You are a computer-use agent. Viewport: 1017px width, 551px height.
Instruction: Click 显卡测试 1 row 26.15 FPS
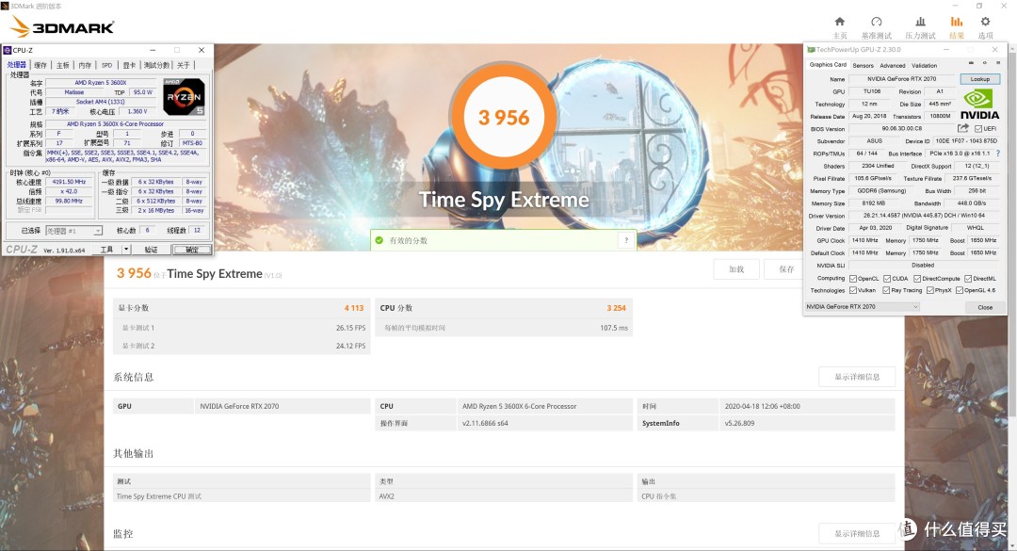point(241,328)
